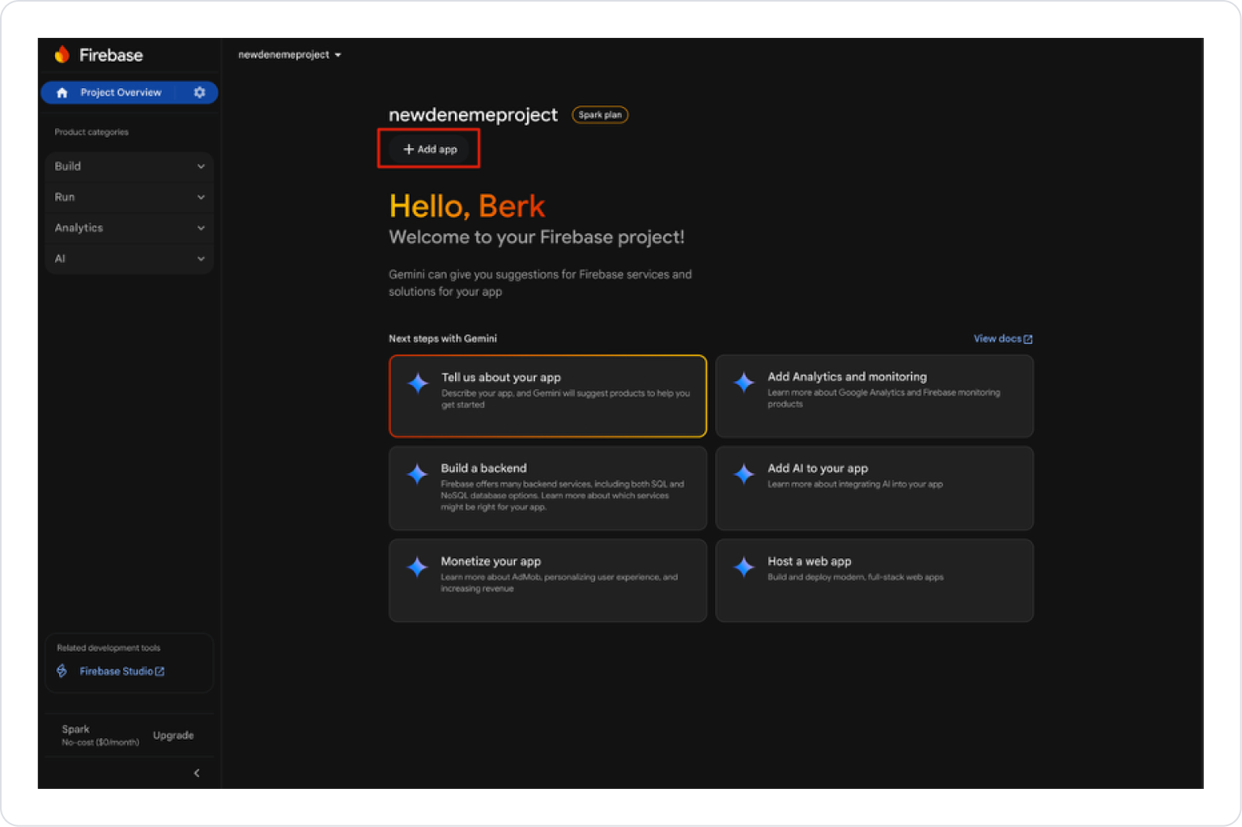Click sparkle icon on Add Analytics and monitoring
The image size is (1242, 827).
pyautogui.click(x=744, y=382)
